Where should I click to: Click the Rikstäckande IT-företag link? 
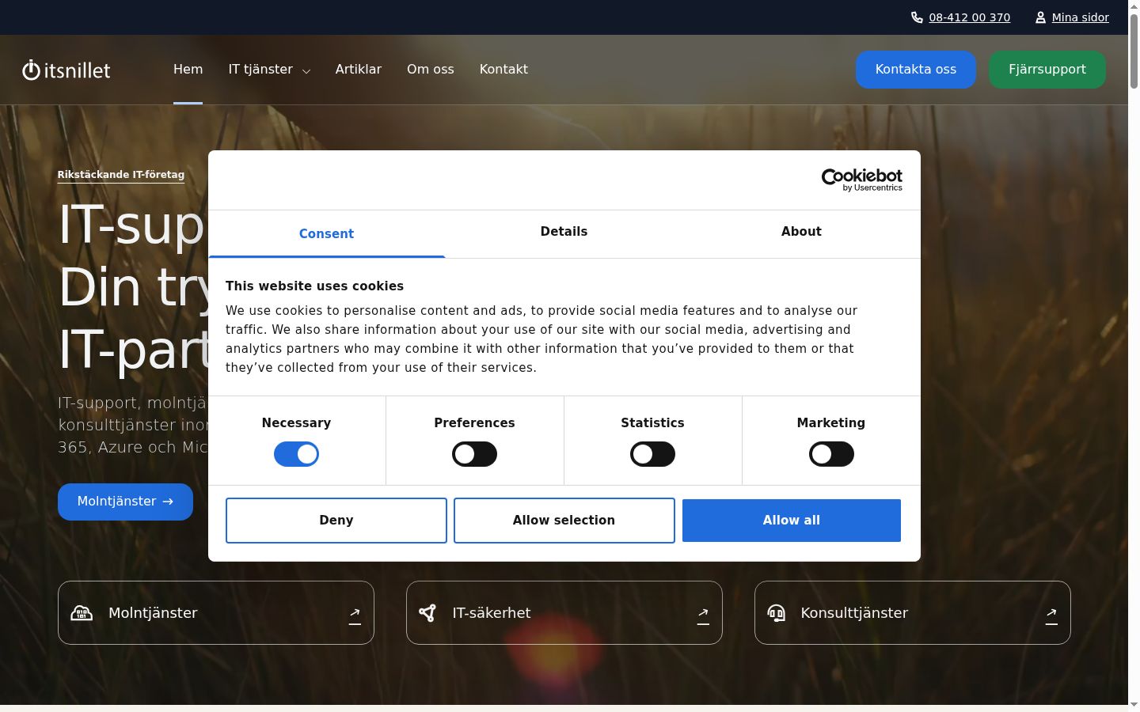(121, 175)
